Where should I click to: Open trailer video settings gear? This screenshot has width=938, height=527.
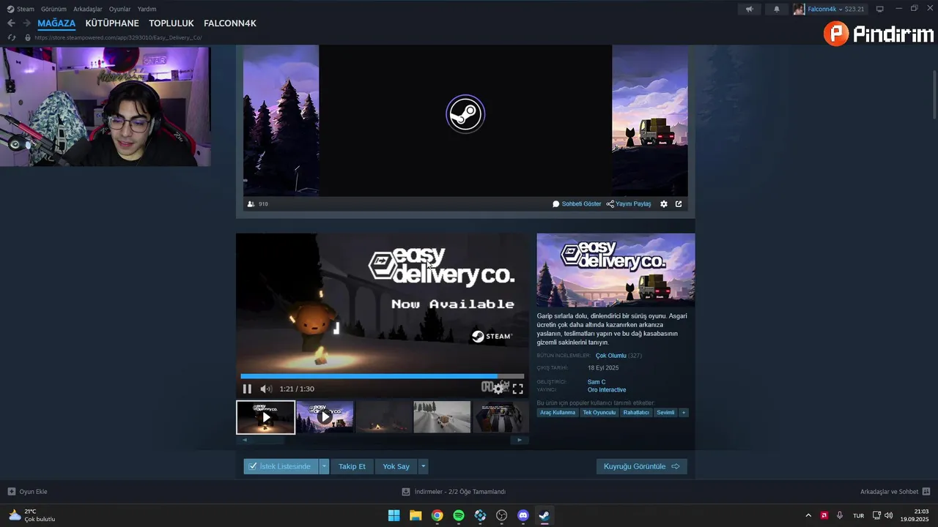498,389
